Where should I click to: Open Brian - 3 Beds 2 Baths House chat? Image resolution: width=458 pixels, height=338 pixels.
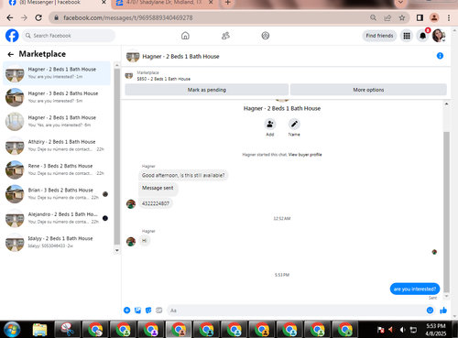(x=57, y=193)
